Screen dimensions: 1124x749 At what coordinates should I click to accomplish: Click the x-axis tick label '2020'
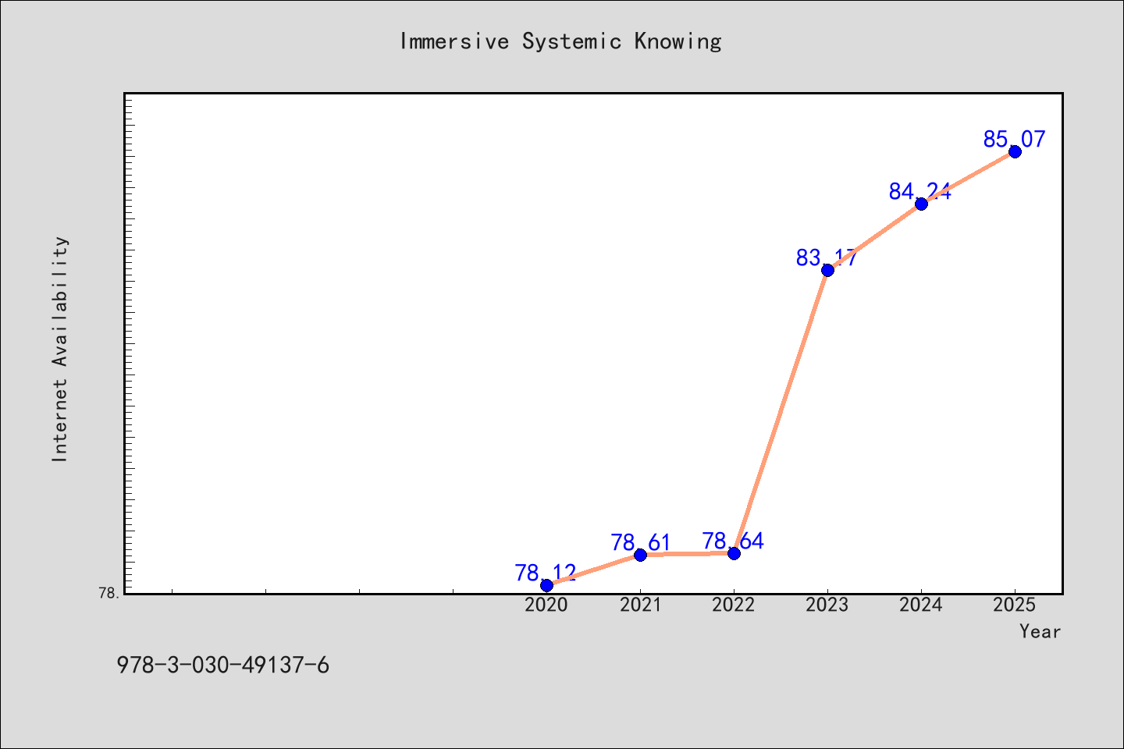click(546, 605)
